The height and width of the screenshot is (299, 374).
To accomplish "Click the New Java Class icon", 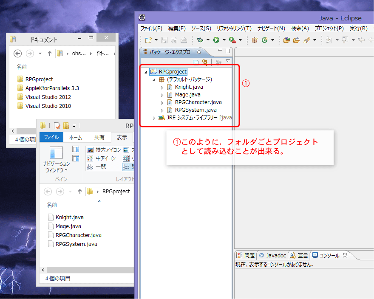I will (265, 40).
